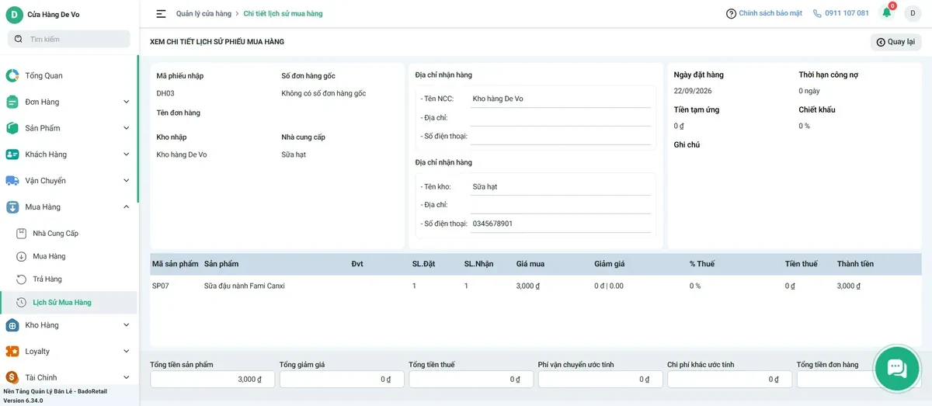Image resolution: width=932 pixels, height=406 pixels.
Task: Click product name Sữa đậu nành Fami Canxi
Action: [x=245, y=286]
